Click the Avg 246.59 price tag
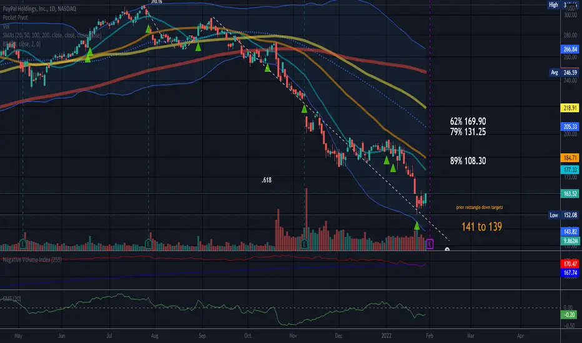This screenshot has width=582, height=343. [x=564, y=73]
